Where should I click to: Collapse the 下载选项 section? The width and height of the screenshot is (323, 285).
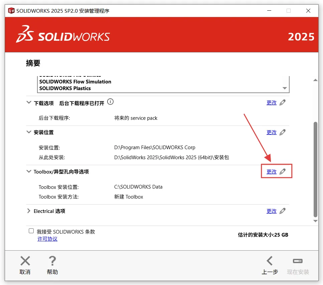click(x=29, y=102)
